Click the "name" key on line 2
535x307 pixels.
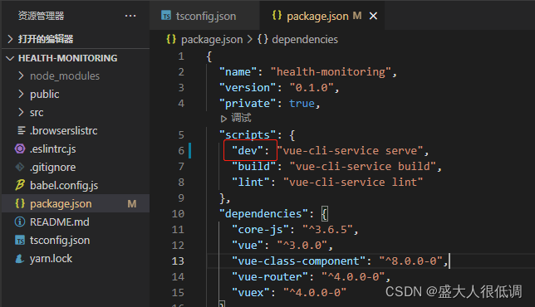point(238,72)
